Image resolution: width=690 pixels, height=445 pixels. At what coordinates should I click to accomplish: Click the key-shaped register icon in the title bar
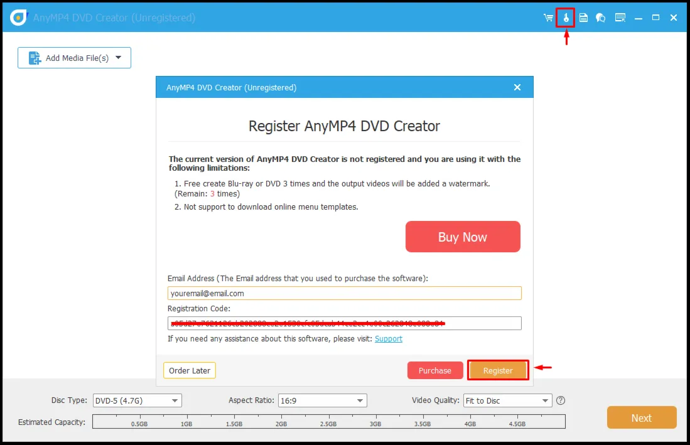(x=566, y=18)
